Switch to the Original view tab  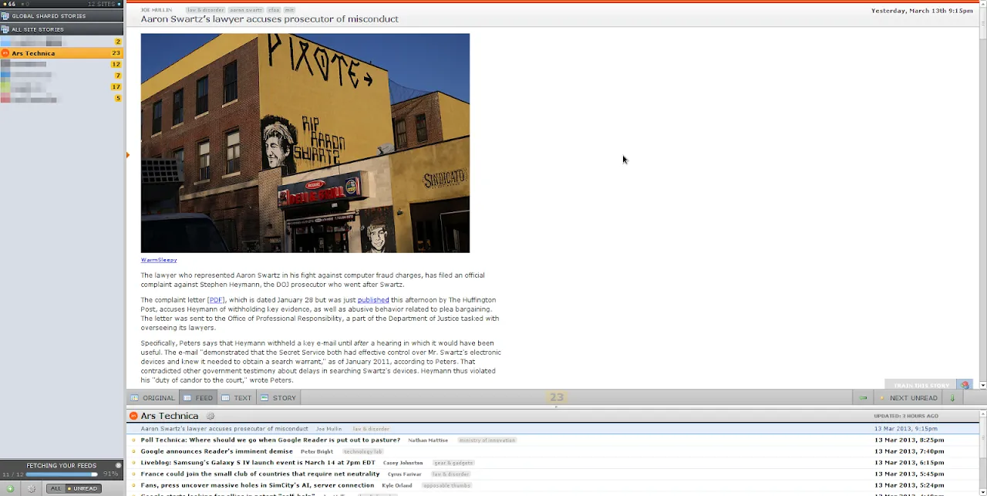(153, 398)
